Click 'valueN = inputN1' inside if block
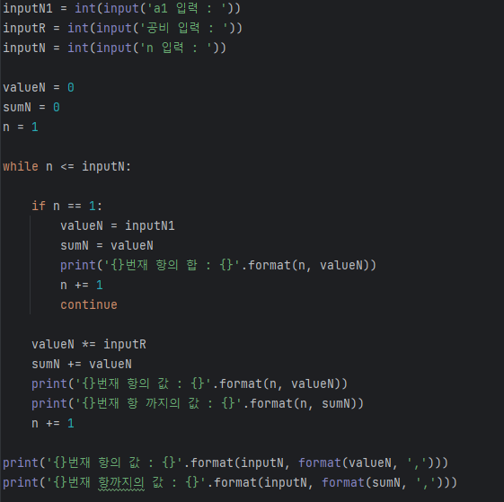Image resolution: width=504 pixels, height=502 pixels. coord(118,226)
